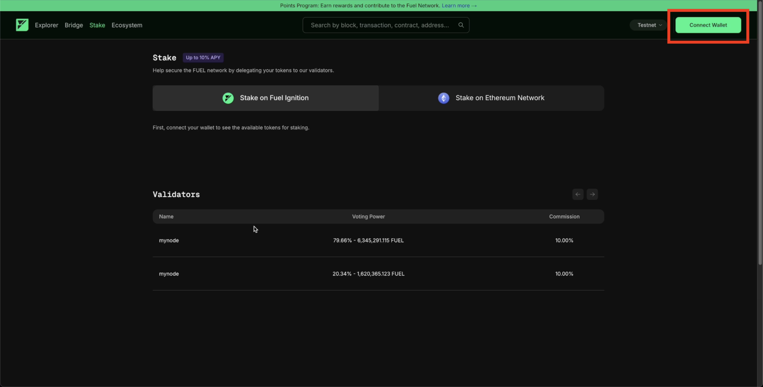Open the Bridge menu item
This screenshot has height=387, width=763.
[x=74, y=25]
